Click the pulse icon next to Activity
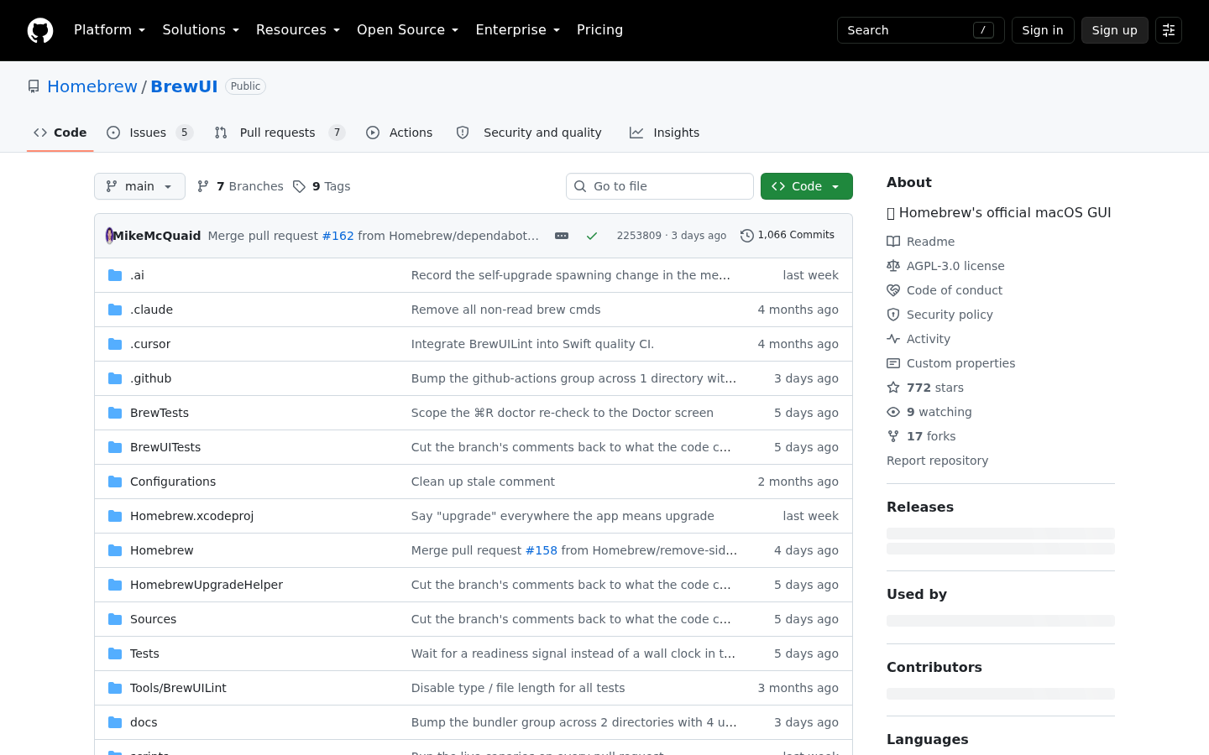Image resolution: width=1209 pixels, height=755 pixels. (893, 339)
